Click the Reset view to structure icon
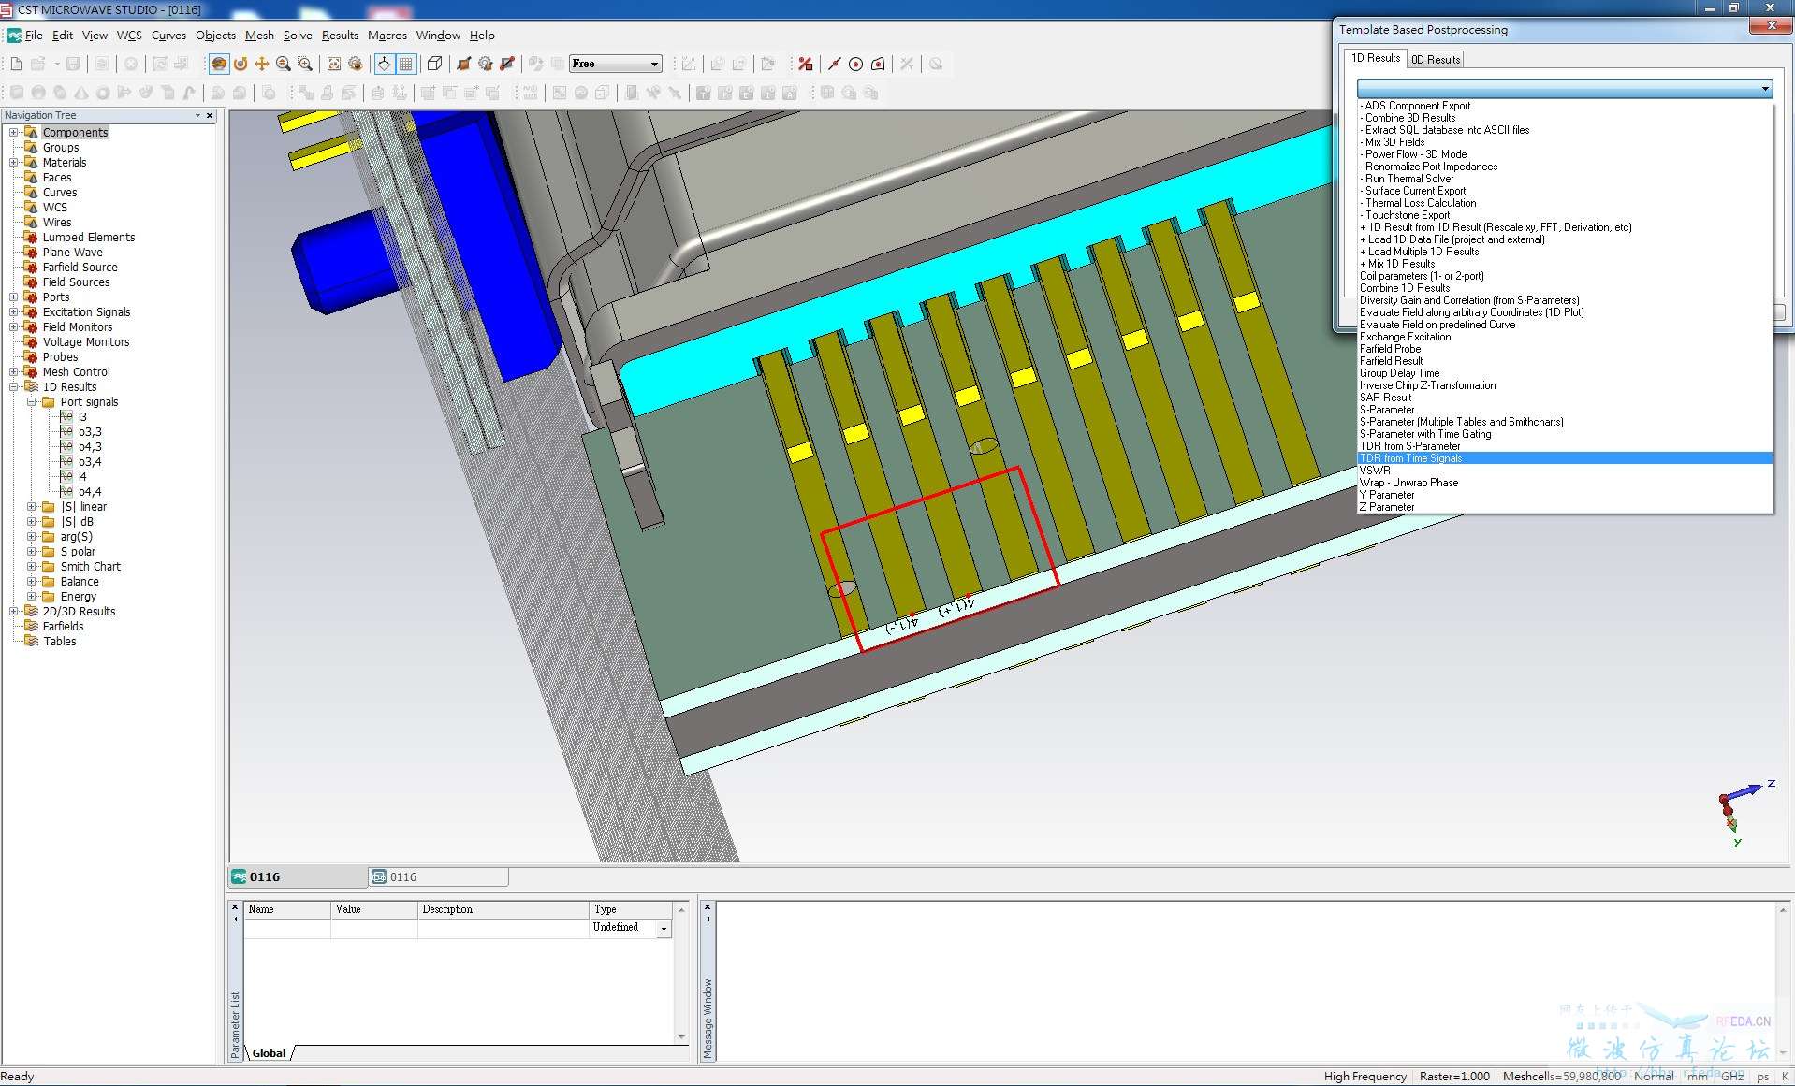The image size is (1795, 1086). [334, 64]
